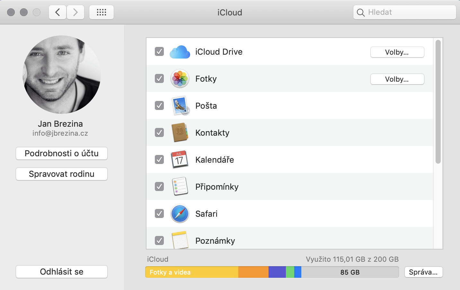Disable the Kontakty sync checkbox
This screenshot has height=290, width=460.
[159, 132]
